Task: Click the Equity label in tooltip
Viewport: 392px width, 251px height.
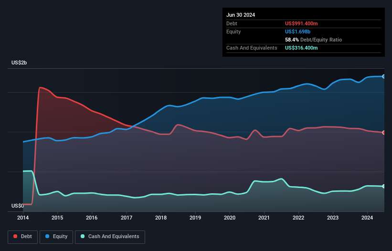Action: coord(233,31)
